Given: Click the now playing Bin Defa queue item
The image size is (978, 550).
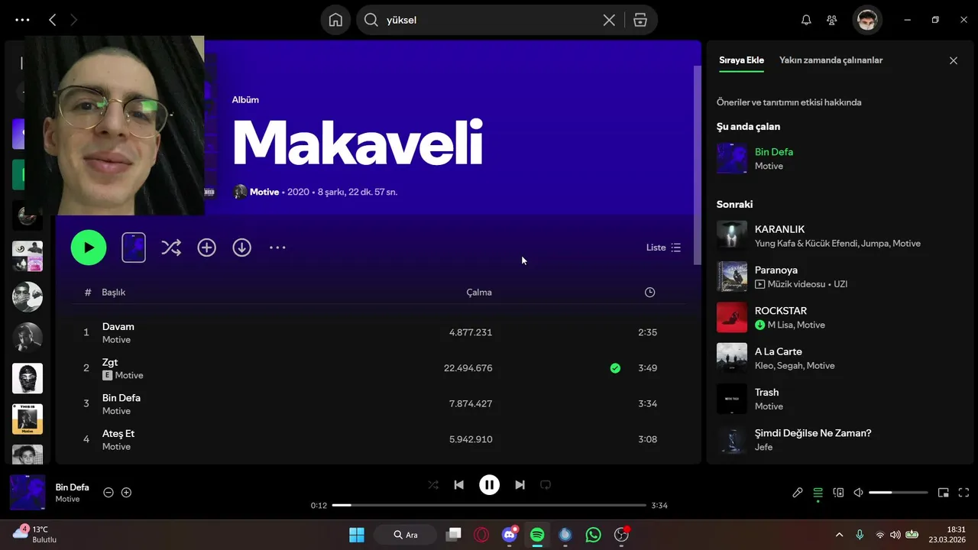Looking at the screenshot, I should point(839,158).
